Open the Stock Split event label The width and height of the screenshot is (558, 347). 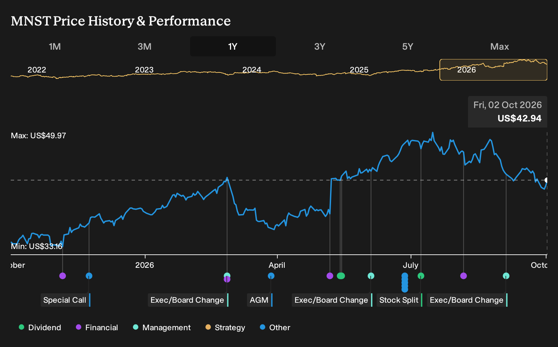pyautogui.click(x=399, y=300)
